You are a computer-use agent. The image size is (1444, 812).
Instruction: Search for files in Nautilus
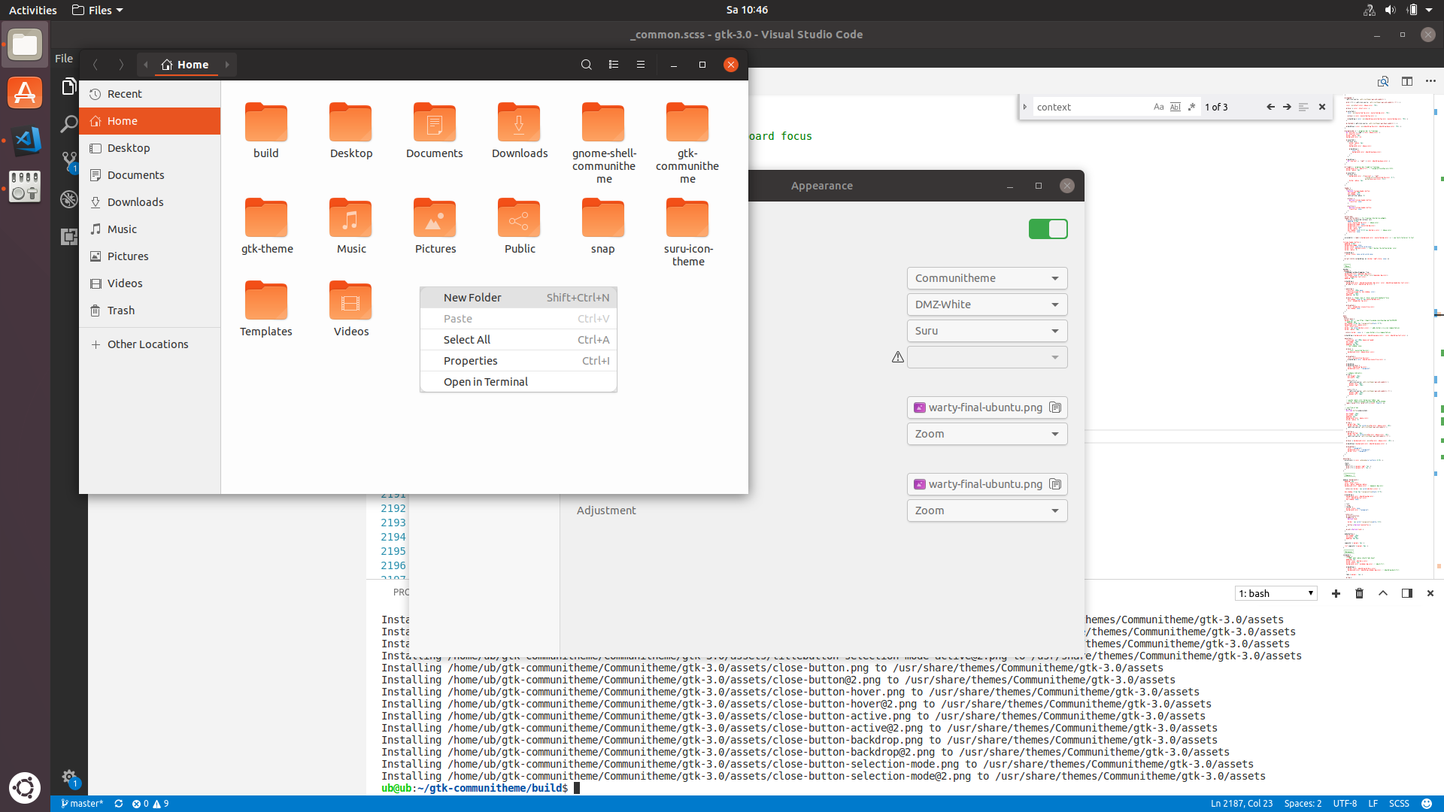pos(587,65)
